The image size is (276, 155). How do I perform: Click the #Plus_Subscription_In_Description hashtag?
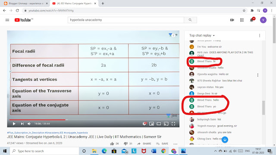click(26, 133)
